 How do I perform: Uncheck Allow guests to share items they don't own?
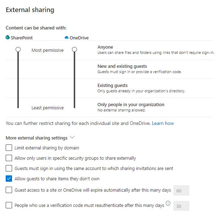(9, 179)
